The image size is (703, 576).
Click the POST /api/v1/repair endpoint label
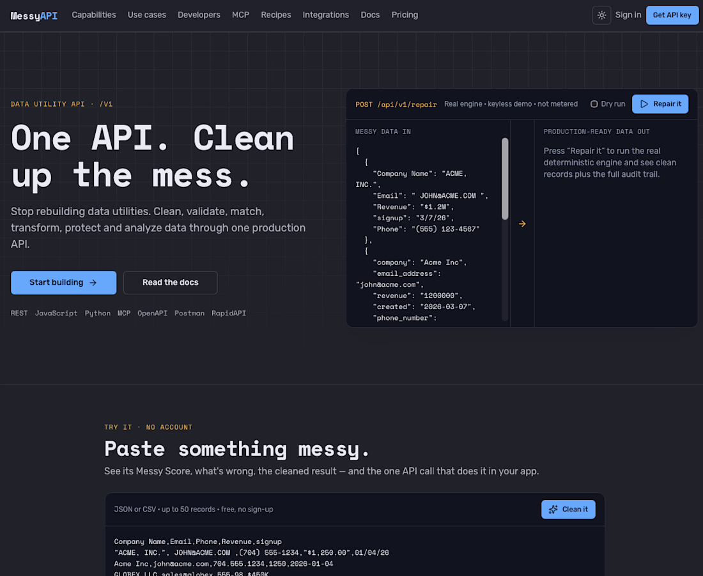pos(396,104)
